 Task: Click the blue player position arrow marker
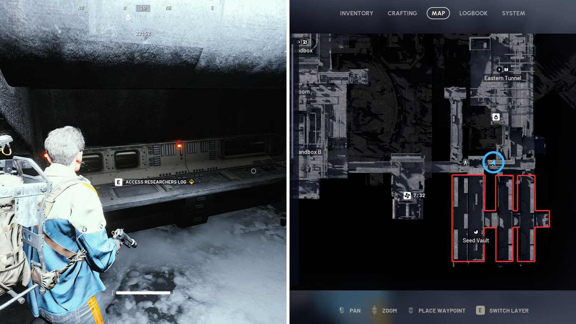coord(493,162)
